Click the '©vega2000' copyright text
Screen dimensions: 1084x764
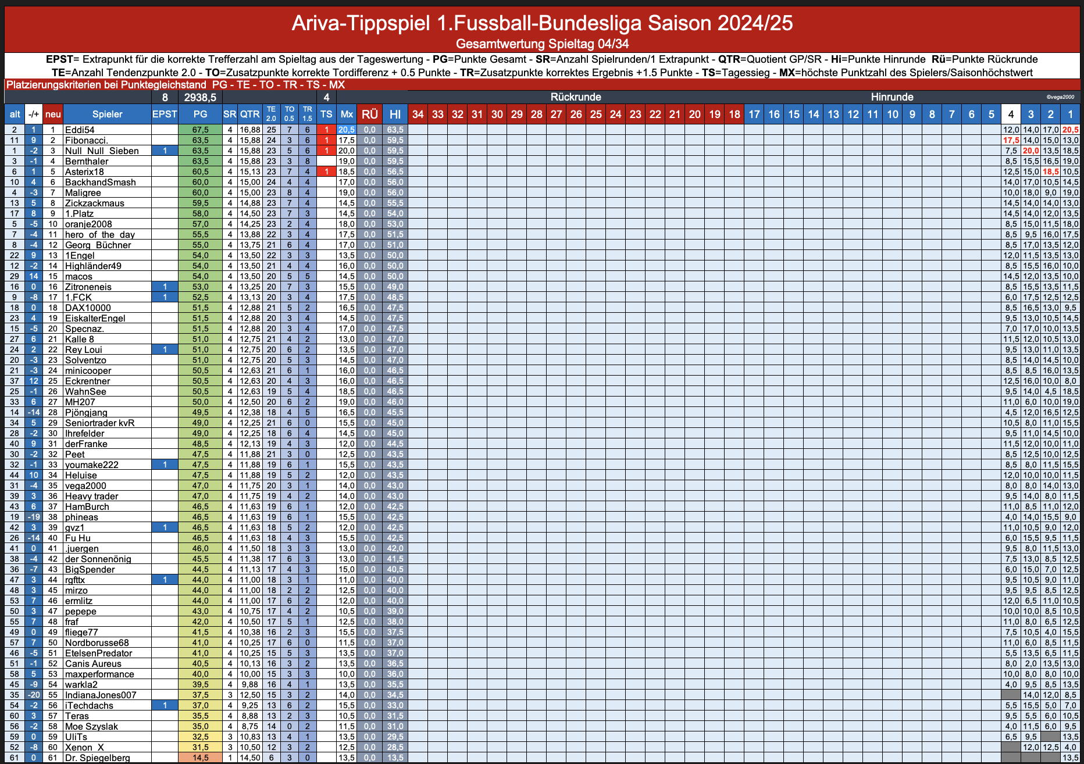tap(1060, 97)
